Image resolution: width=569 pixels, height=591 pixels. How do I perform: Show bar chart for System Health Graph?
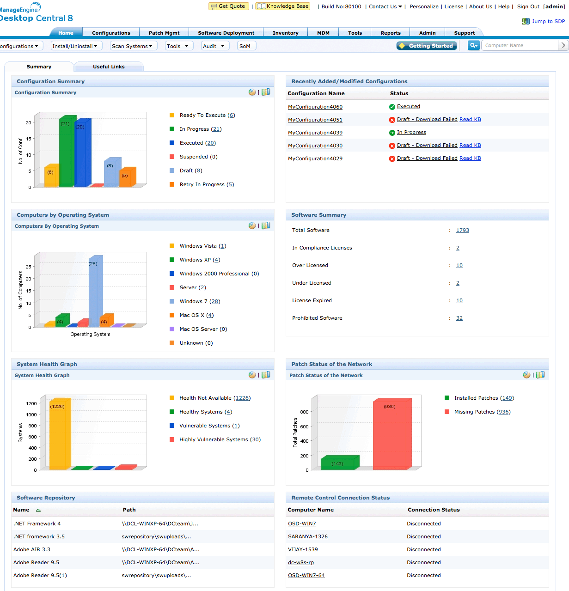(x=266, y=375)
